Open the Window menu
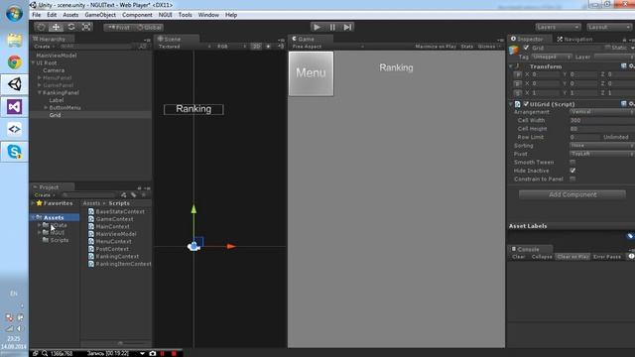This screenshot has height=357, width=635. pyautogui.click(x=208, y=15)
